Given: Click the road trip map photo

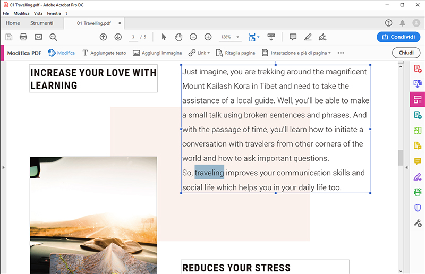Looking at the screenshot, I should click(93, 215).
